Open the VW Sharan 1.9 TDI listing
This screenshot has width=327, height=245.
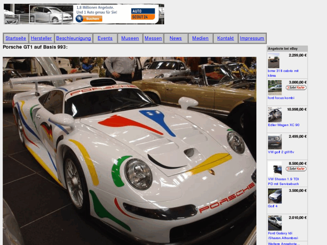click(x=283, y=182)
